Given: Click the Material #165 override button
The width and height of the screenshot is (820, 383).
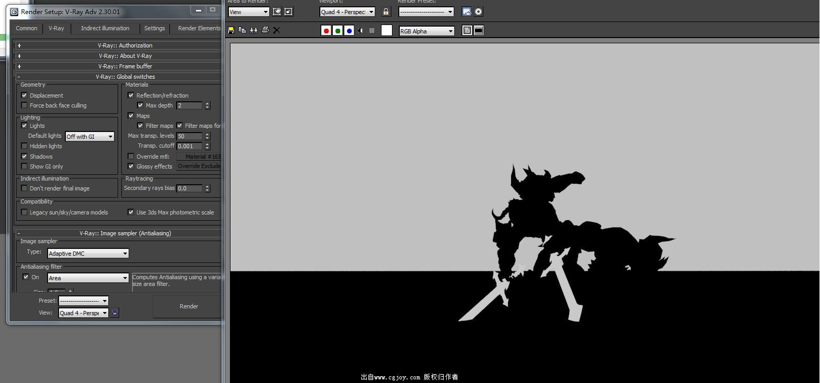Looking at the screenshot, I should point(199,157).
